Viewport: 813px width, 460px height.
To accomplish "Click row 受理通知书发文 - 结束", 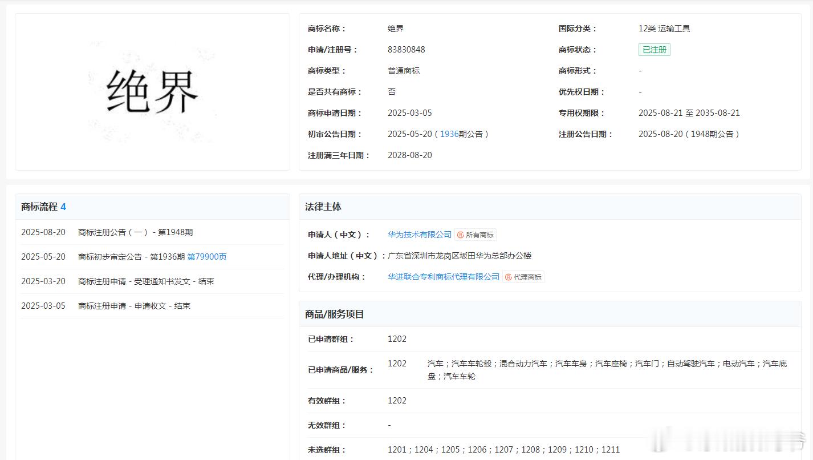I will [x=152, y=281].
